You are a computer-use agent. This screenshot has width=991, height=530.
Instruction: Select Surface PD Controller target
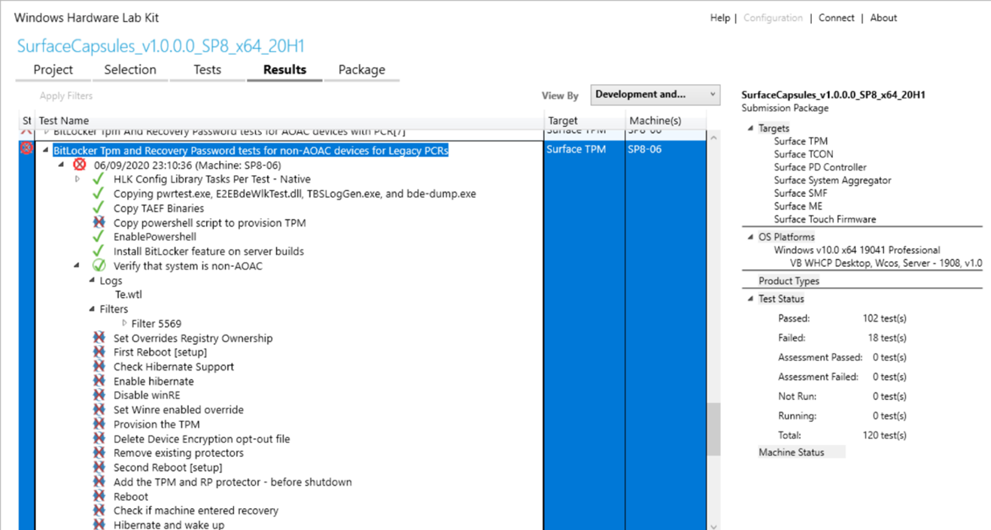point(820,168)
